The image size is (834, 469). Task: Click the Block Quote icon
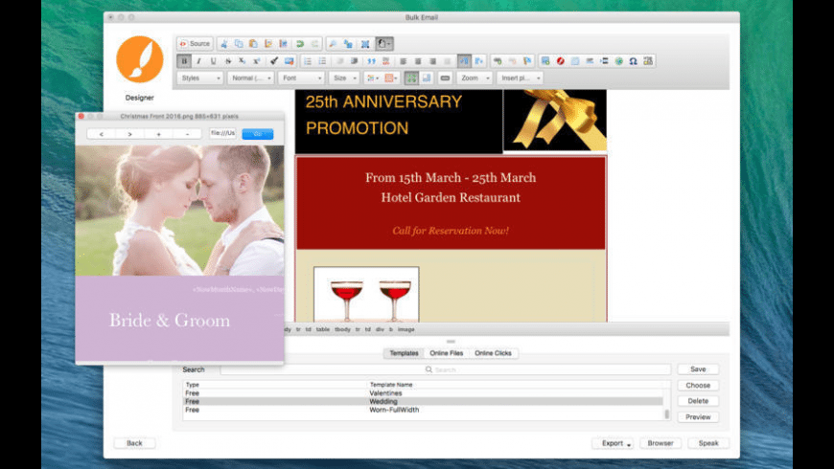[x=371, y=61]
